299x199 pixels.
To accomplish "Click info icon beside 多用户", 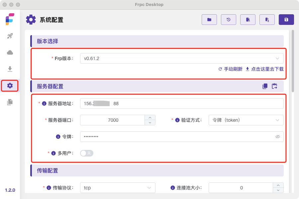I will pyautogui.click(x=53, y=153).
